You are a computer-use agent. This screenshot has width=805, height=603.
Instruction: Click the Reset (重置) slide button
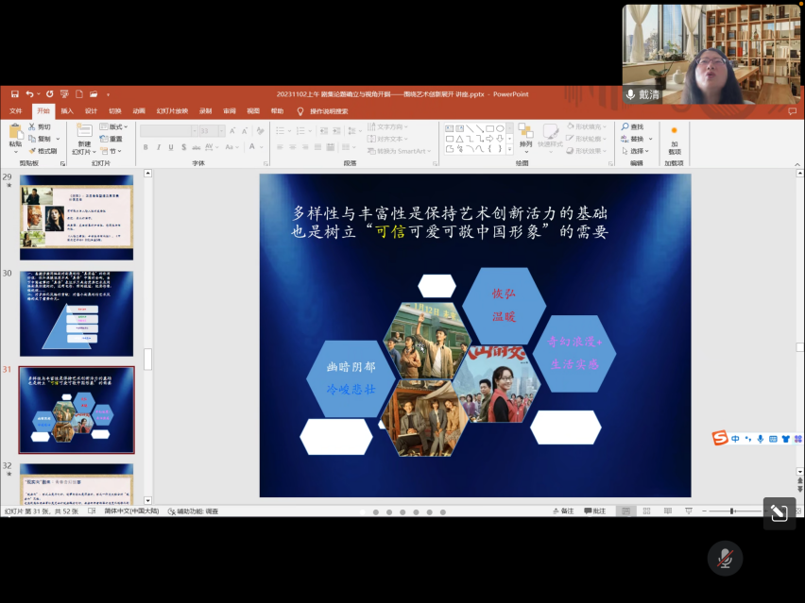111,139
